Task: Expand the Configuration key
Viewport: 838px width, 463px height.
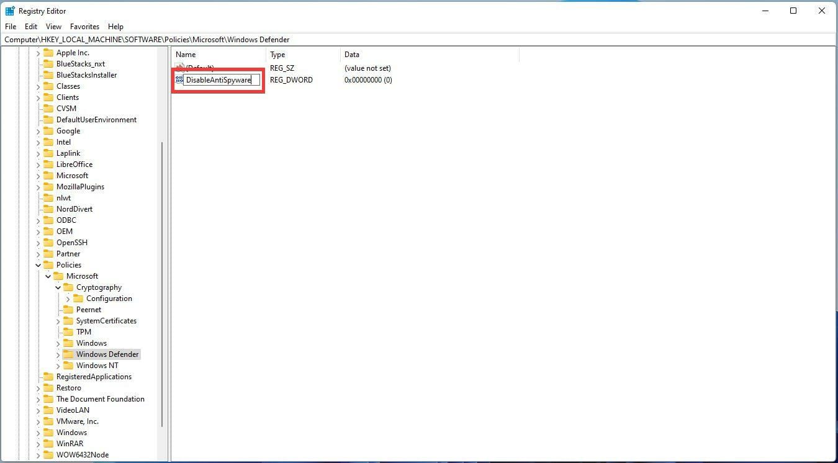Action: pos(68,299)
